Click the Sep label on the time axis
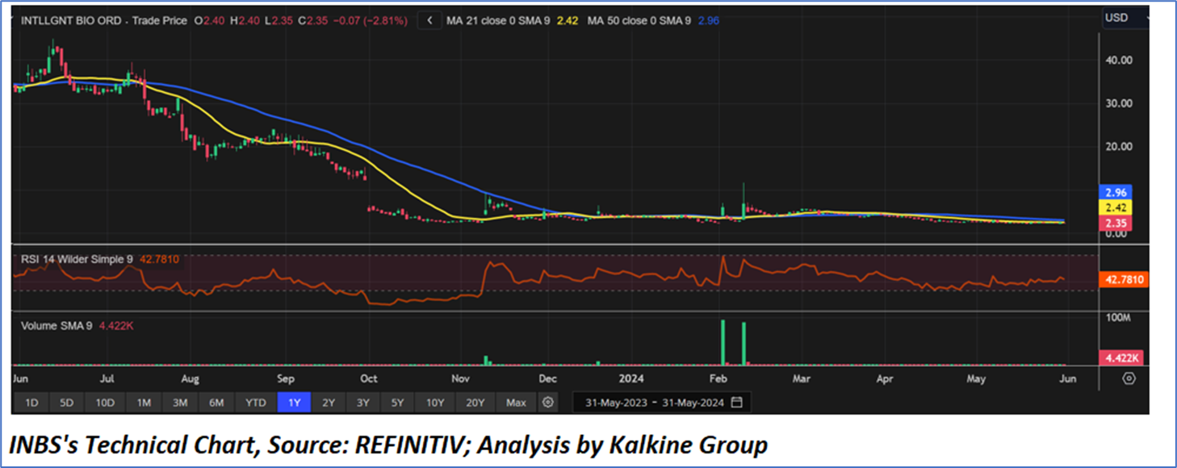1177x468 pixels. click(286, 378)
